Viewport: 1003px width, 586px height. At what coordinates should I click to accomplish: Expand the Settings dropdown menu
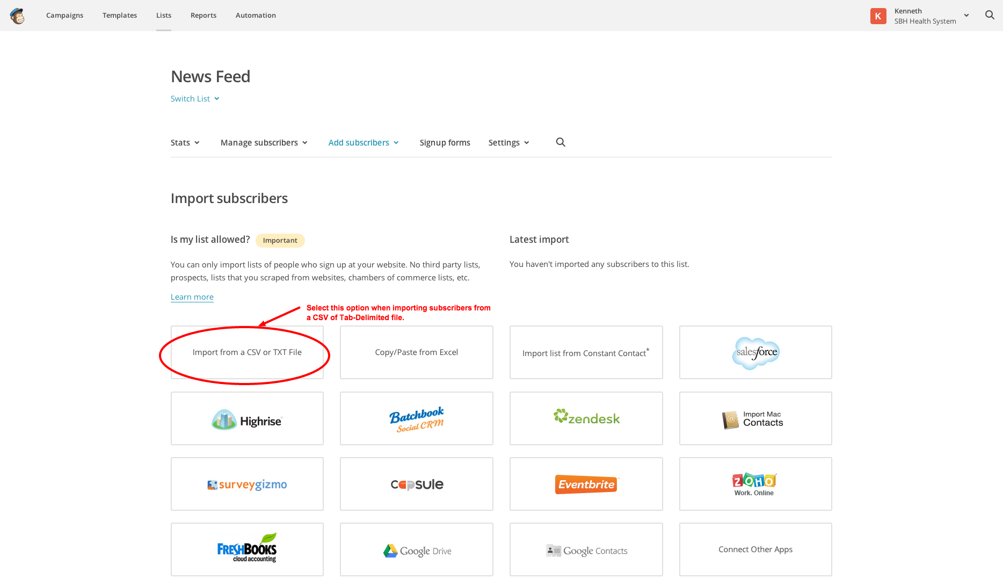[508, 143]
